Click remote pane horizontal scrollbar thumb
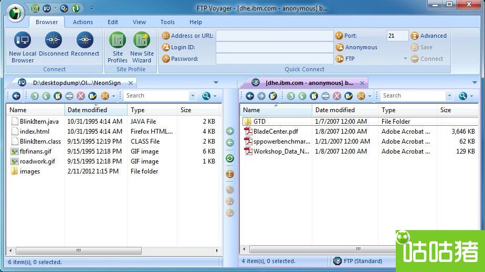485x272 pixels. click(x=323, y=249)
